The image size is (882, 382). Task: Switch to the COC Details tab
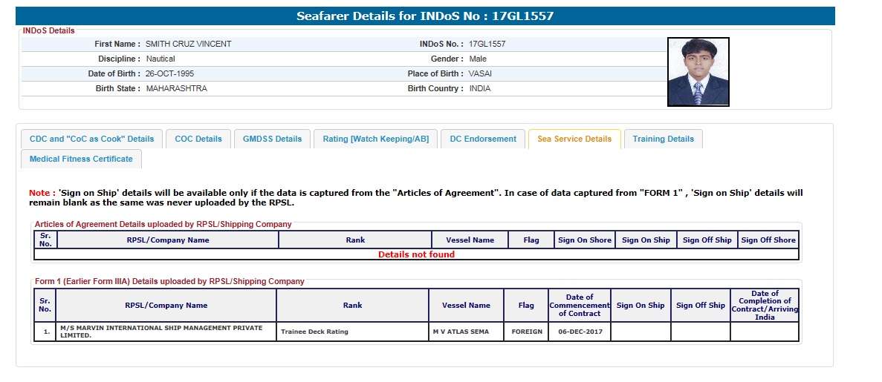[x=198, y=139]
